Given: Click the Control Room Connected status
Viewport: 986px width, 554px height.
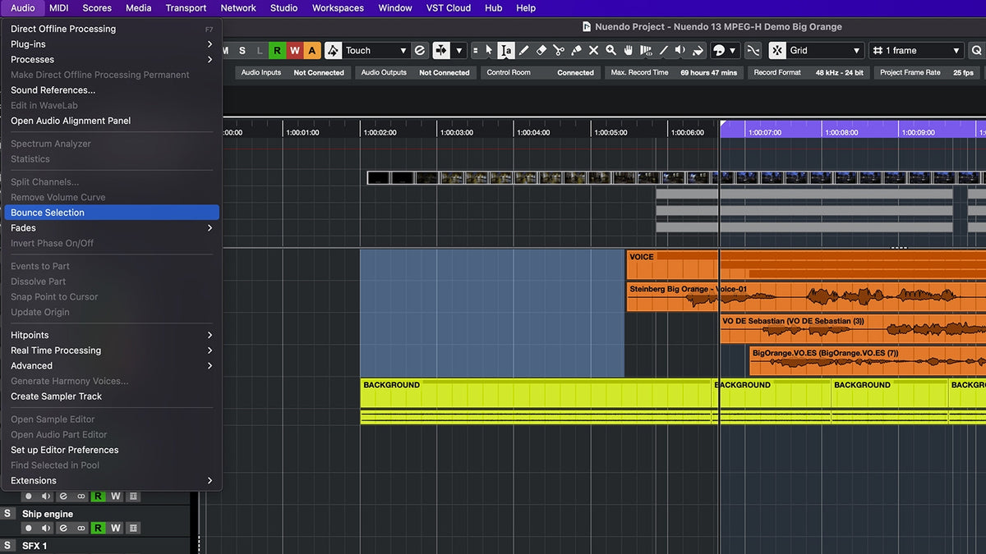Looking at the screenshot, I should (x=540, y=72).
